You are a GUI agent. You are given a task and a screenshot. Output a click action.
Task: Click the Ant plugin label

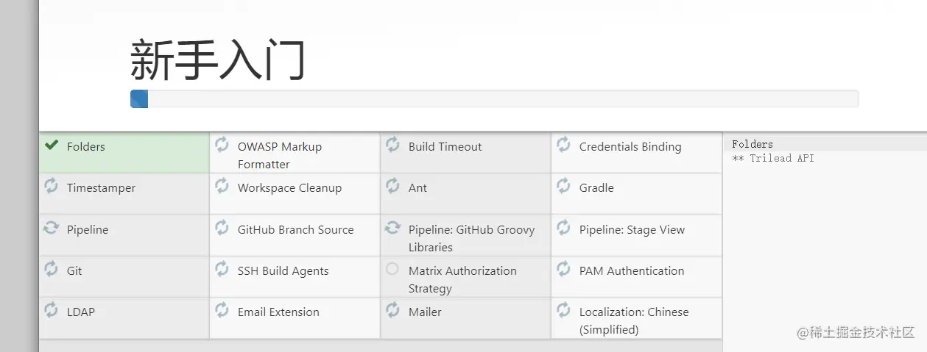point(417,188)
